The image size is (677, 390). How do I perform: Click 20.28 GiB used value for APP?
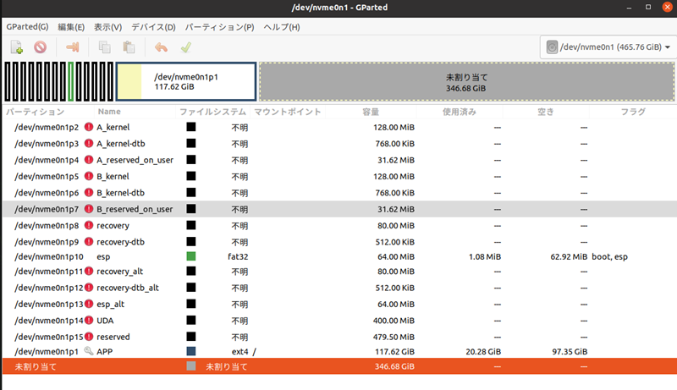coord(483,352)
